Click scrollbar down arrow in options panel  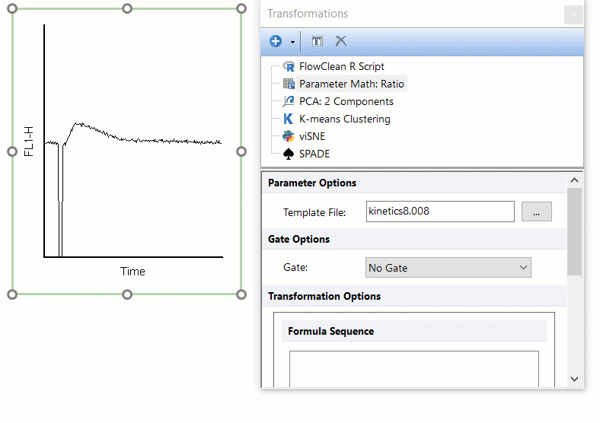click(575, 379)
